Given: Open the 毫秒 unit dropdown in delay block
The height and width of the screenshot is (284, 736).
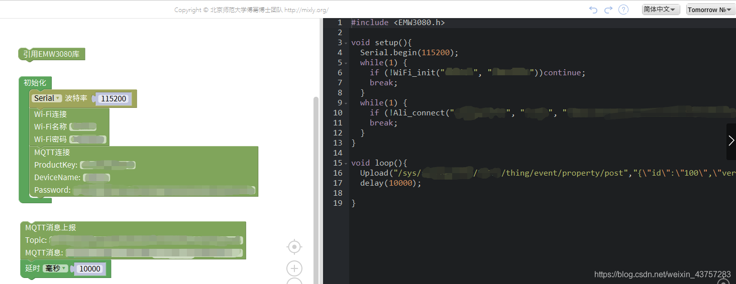Looking at the screenshot, I should tap(55, 268).
